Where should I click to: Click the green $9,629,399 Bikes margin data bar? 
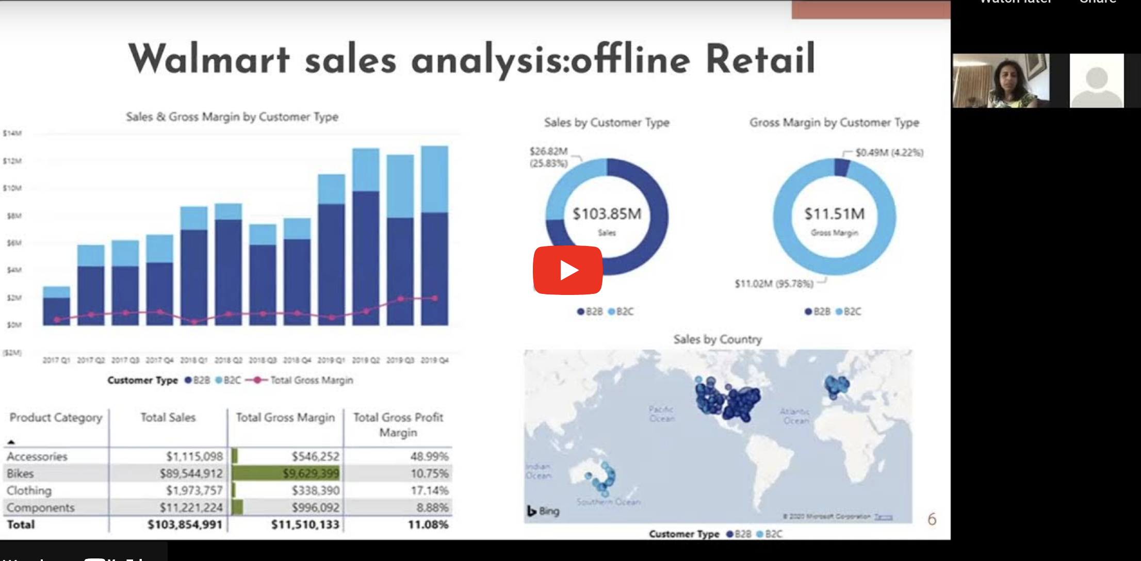[286, 473]
